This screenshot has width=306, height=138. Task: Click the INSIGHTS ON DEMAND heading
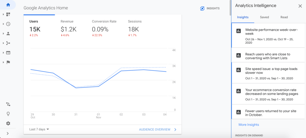pyautogui.click(x=249, y=135)
